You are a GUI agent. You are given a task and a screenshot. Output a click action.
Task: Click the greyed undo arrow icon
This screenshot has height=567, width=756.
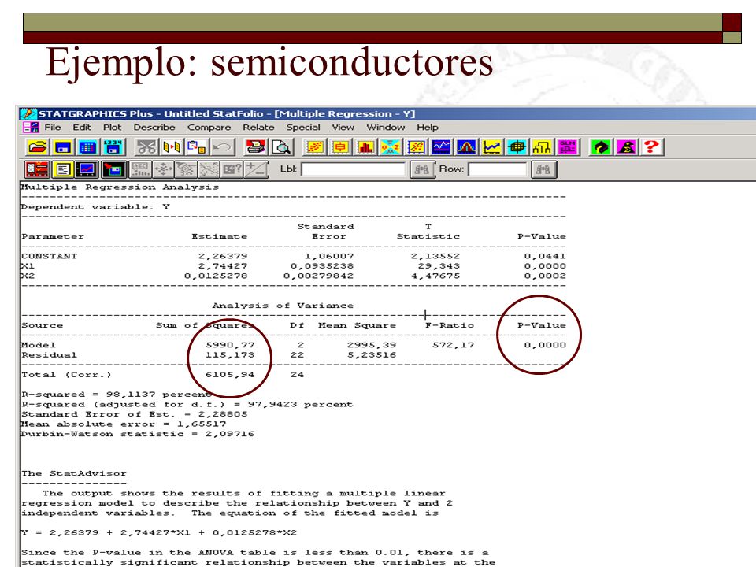(222, 146)
